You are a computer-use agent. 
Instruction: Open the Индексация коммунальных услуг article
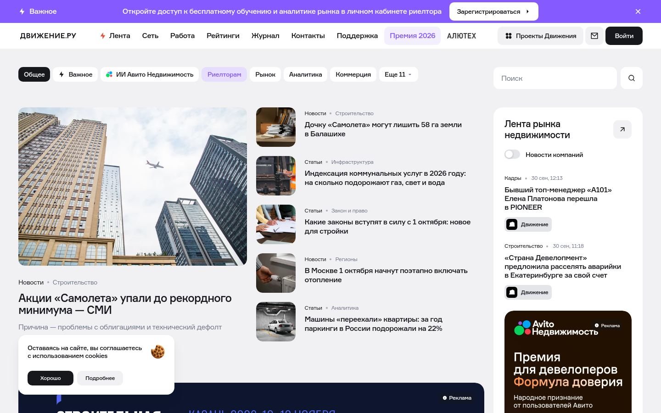click(x=385, y=178)
